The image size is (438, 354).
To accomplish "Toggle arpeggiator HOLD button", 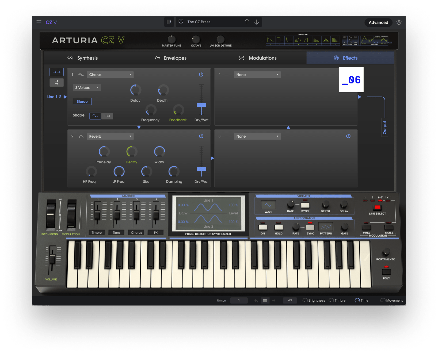I will coord(279,227).
